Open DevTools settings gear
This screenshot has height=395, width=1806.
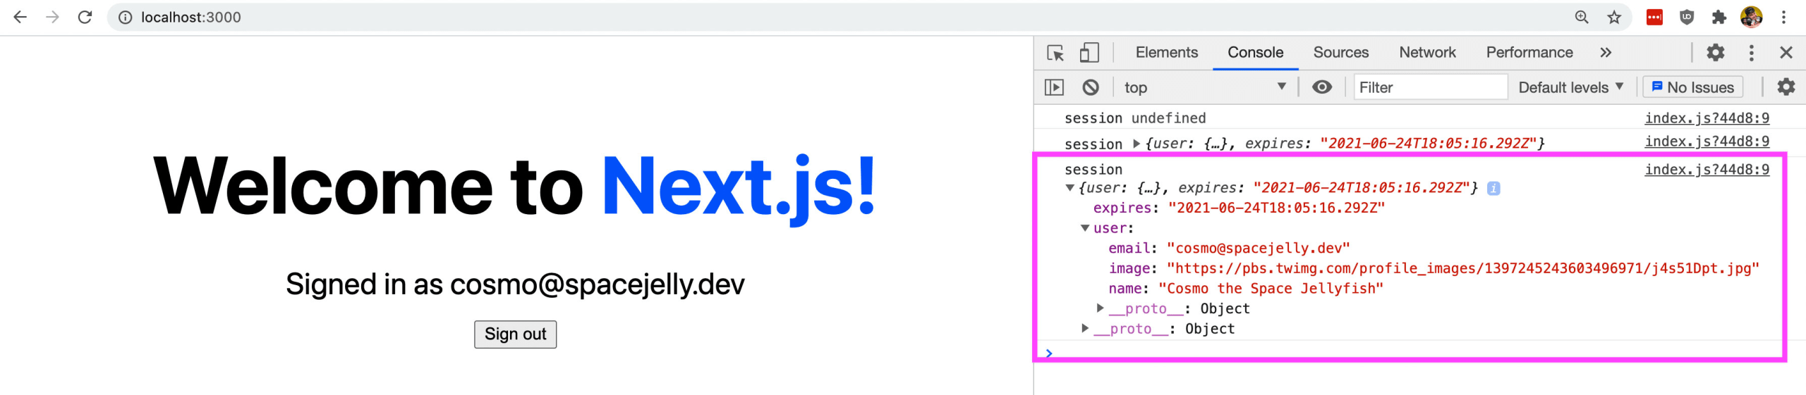click(1716, 53)
